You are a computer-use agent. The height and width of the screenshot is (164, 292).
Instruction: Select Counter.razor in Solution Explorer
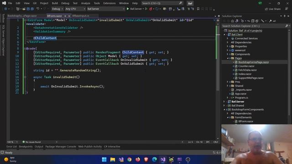click(x=246, y=66)
